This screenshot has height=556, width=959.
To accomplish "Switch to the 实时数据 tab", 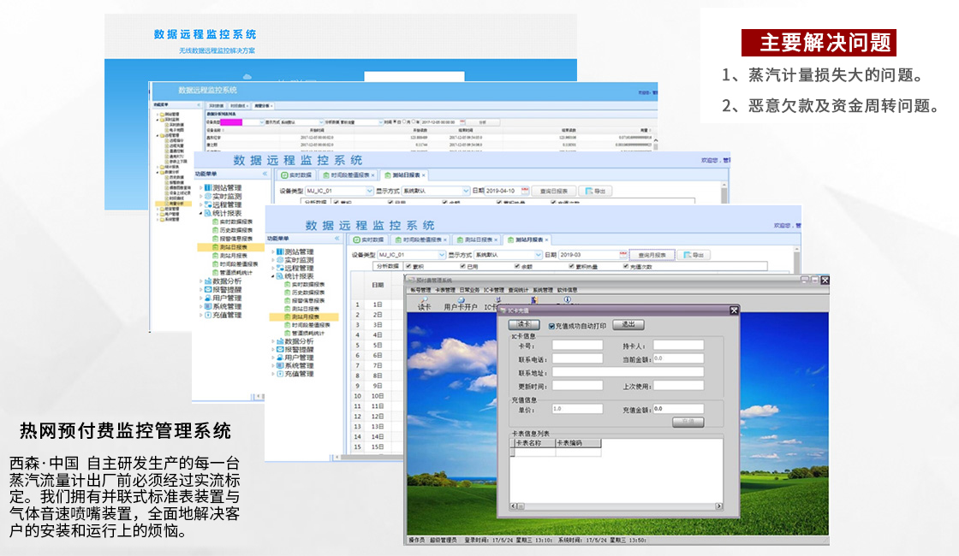I will (366, 240).
